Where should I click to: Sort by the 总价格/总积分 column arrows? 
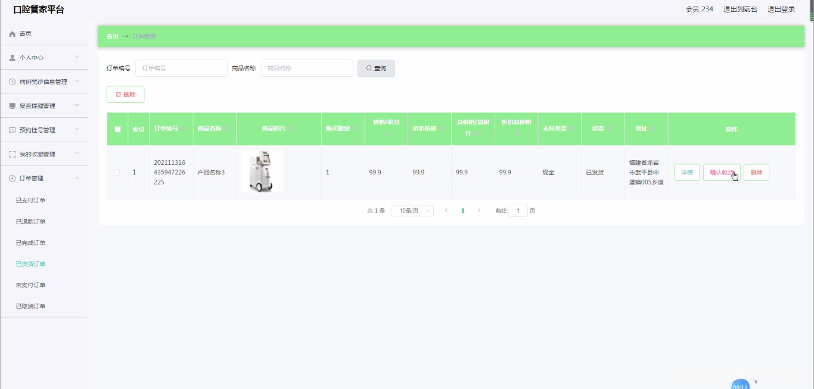pos(477,134)
